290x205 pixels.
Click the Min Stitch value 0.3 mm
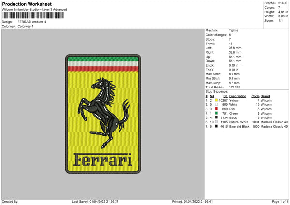click(234, 78)
